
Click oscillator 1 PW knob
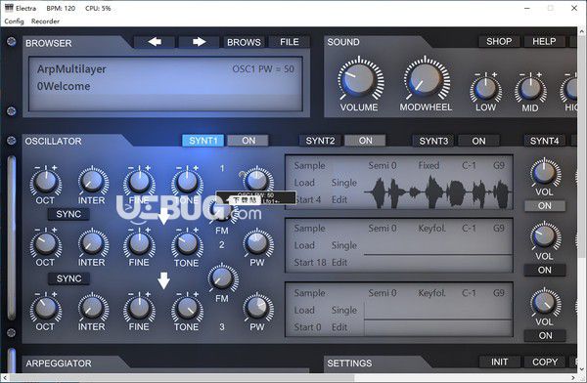pyautogui.click(x=257, y=181)
